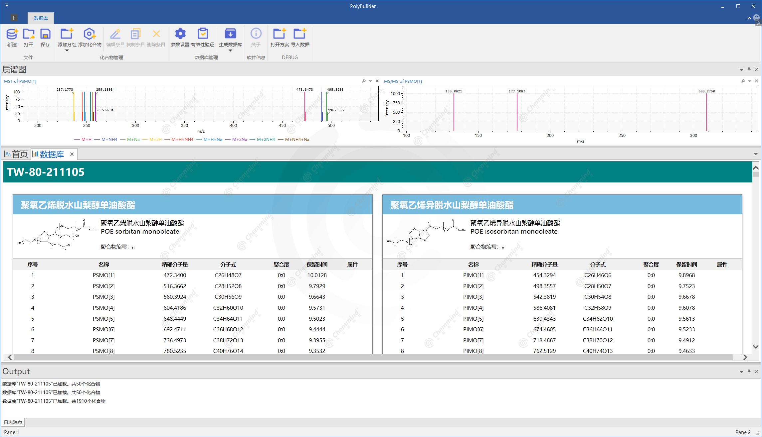Expand the 添加分组 dropdown arrow

pos(67,51)
